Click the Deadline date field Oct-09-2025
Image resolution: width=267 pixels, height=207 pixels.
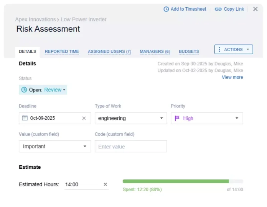pos(55,118)
